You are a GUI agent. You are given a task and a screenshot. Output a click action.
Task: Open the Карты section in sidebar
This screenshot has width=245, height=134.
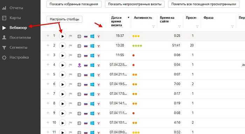pos(12,18)
